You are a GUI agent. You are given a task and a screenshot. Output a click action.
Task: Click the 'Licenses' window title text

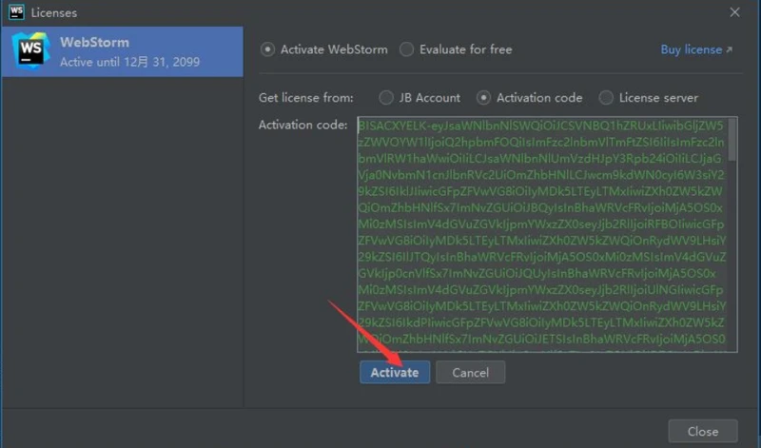(54, 12)
